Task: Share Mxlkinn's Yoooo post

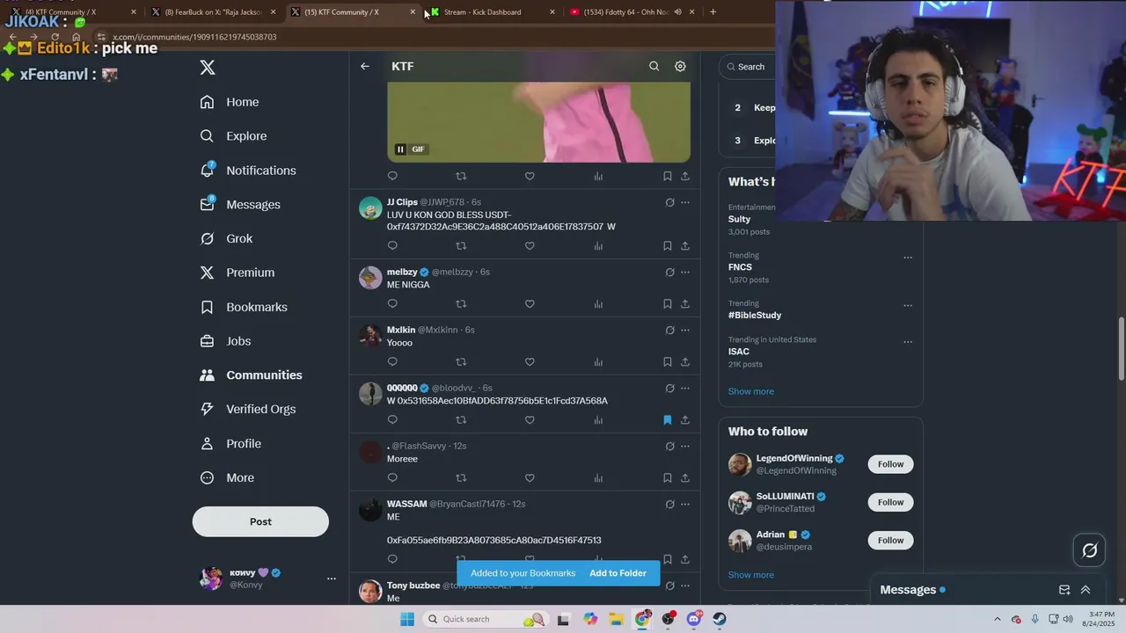Action: (x=685, y=362)
